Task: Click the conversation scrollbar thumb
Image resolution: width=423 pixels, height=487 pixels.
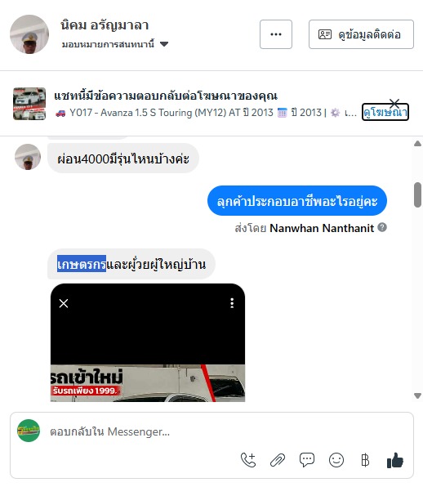Action: tap(418, 194)
